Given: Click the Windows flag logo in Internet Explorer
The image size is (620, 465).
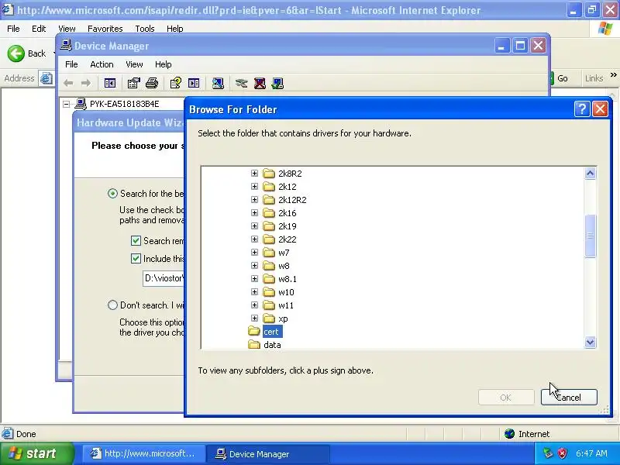Looking at the screenshot, I should [605, 29].
